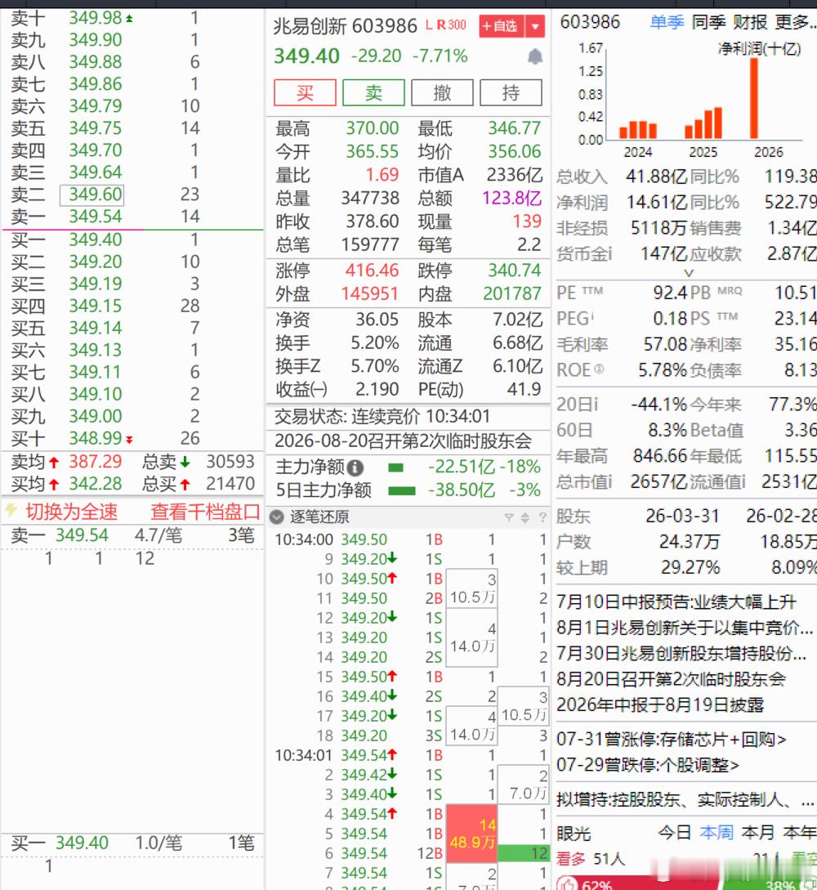Click the 逐笔还原 sort arrows icon
Viewport: 817px width, 890px height.
point(525,517)
